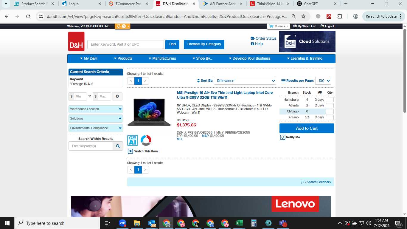Click the Find button
407x229 pixels.
[172, 44]
